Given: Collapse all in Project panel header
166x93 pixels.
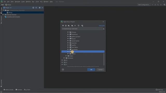Looking at the screenshot, I should (x=36, y=8).
